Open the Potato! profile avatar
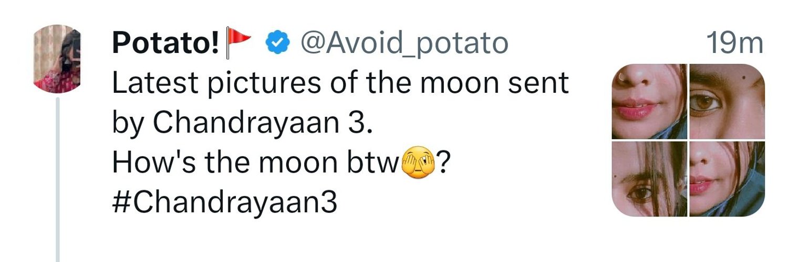 tap(57, 59)
